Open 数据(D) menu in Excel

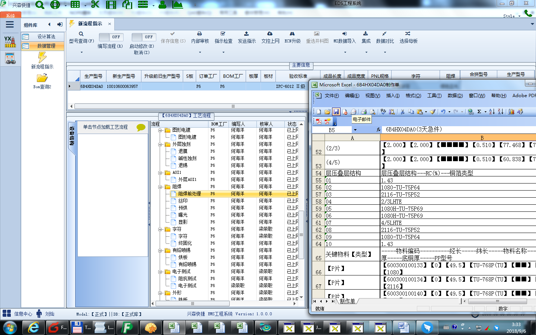[455, 96]
